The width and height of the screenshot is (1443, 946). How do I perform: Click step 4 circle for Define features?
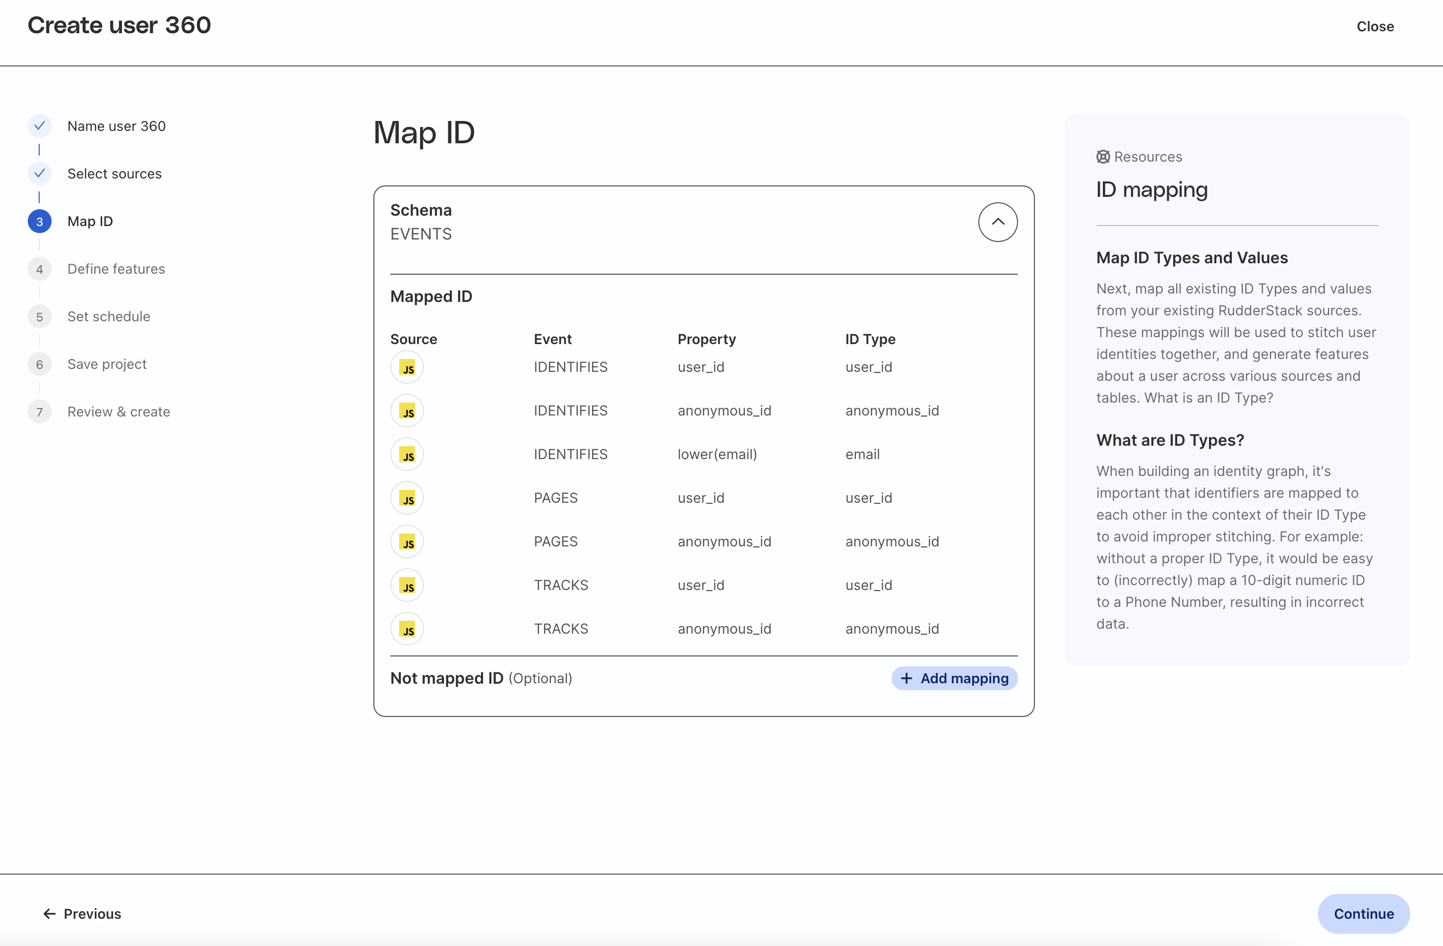coord(39,269)
